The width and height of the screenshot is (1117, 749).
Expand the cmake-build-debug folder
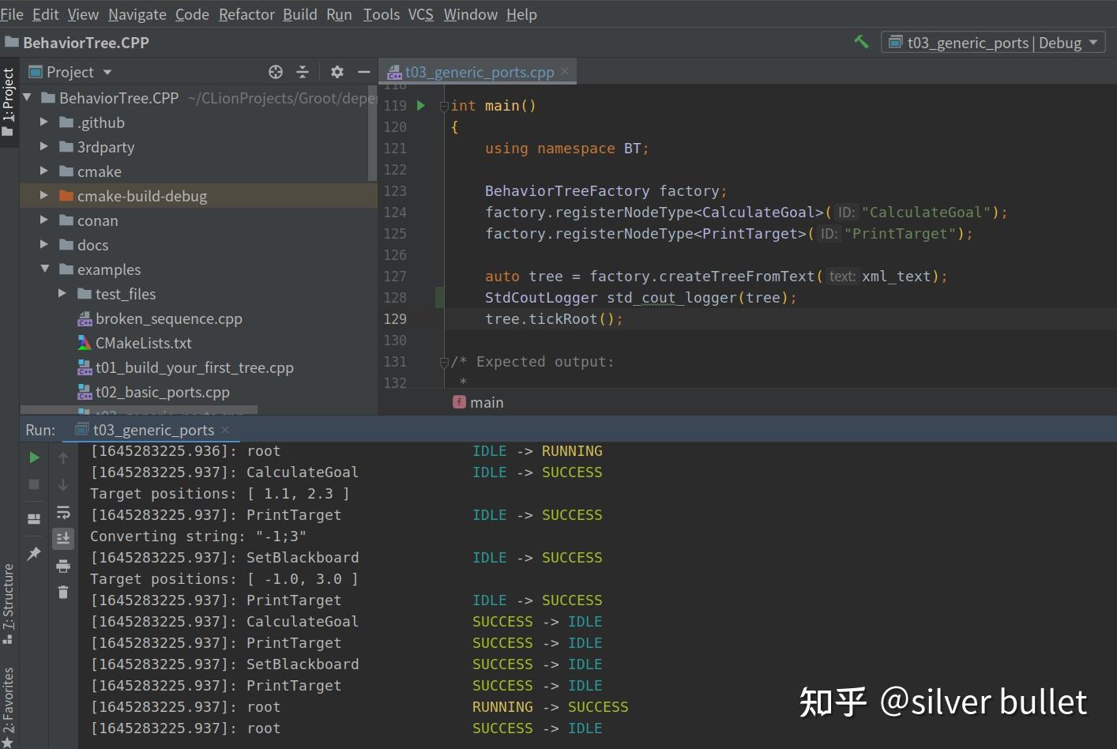[x=44, y=195]
